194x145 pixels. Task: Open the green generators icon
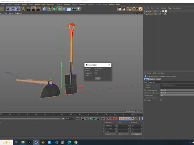pyautogui.click(x=54, y=9)
